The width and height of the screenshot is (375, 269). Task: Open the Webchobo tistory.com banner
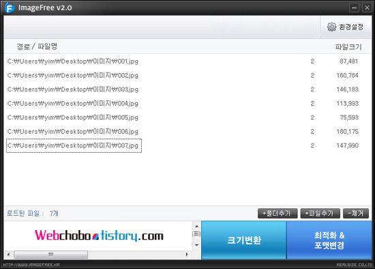click(99, 236)
